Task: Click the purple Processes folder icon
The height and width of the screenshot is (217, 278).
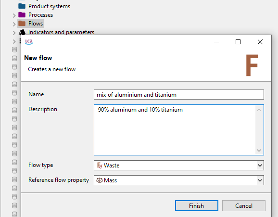Action: click(22, 15)
